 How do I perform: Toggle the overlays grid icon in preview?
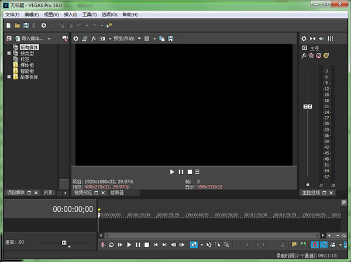pos(147,39)
